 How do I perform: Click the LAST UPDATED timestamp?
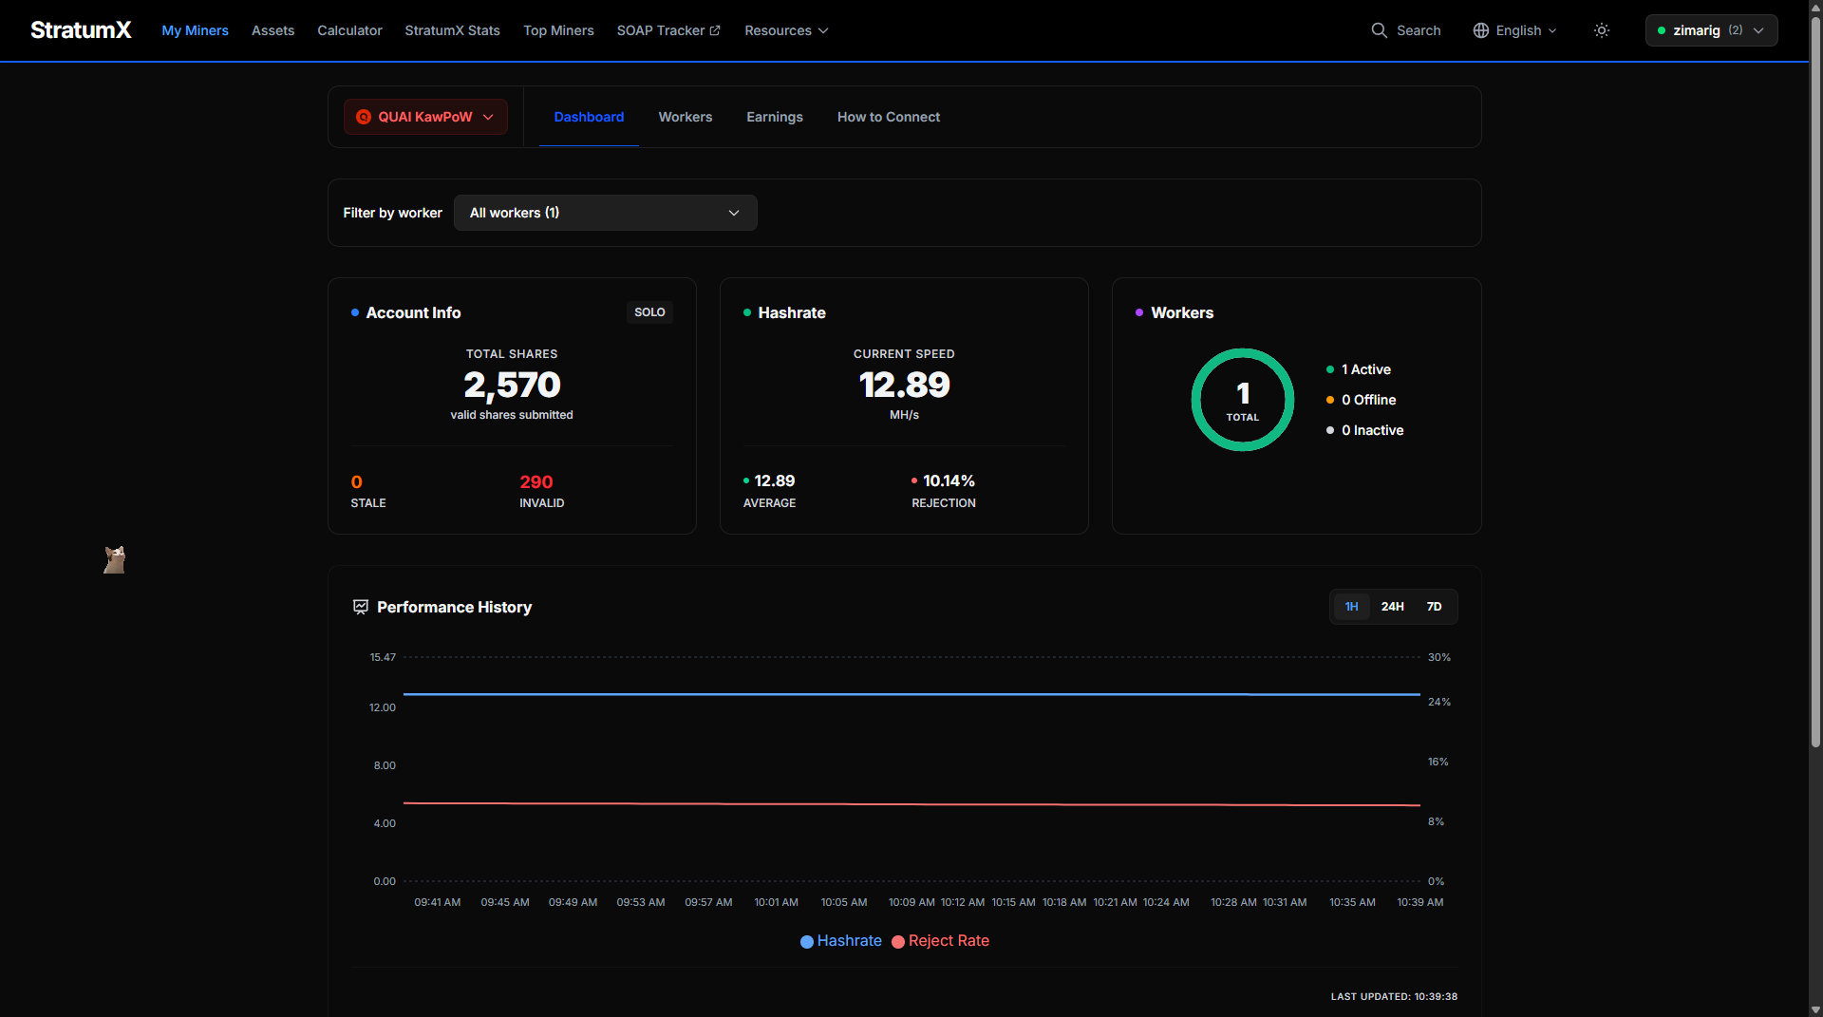tap(1394, 996)
